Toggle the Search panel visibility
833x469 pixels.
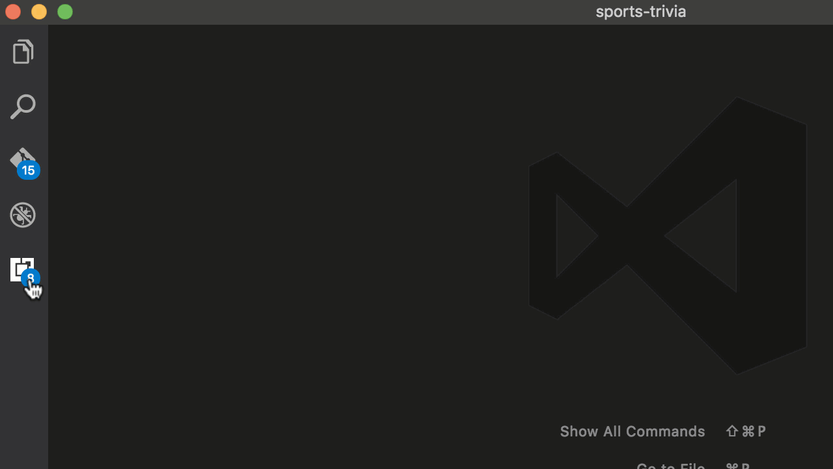(x=23, y=106)
